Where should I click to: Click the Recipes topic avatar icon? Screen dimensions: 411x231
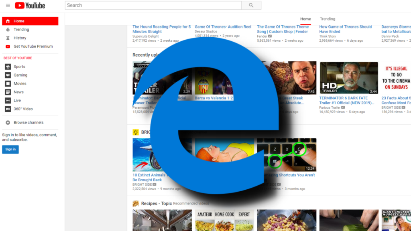(x=136, y=203)
